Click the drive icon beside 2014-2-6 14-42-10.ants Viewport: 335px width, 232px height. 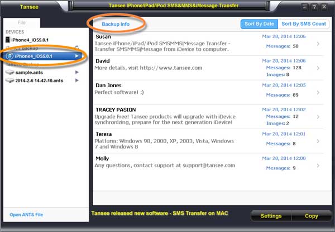(10, 81)
